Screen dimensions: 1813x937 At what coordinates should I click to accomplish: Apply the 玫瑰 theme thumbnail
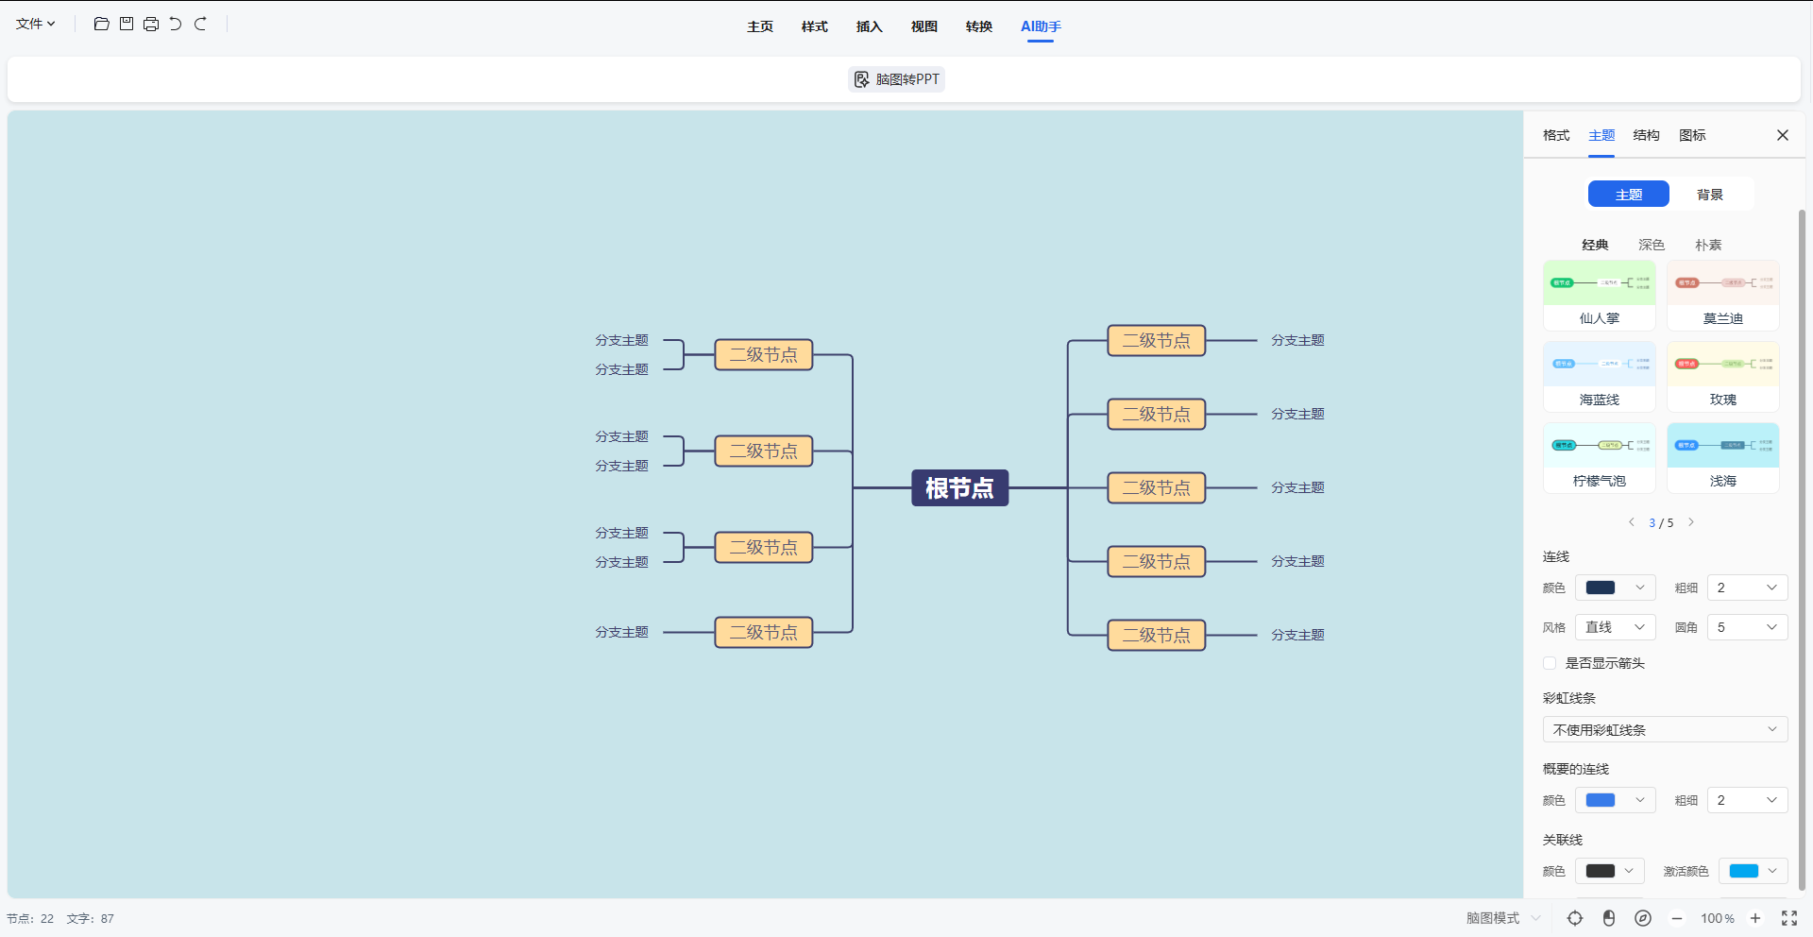click(x=1723, y=376)
